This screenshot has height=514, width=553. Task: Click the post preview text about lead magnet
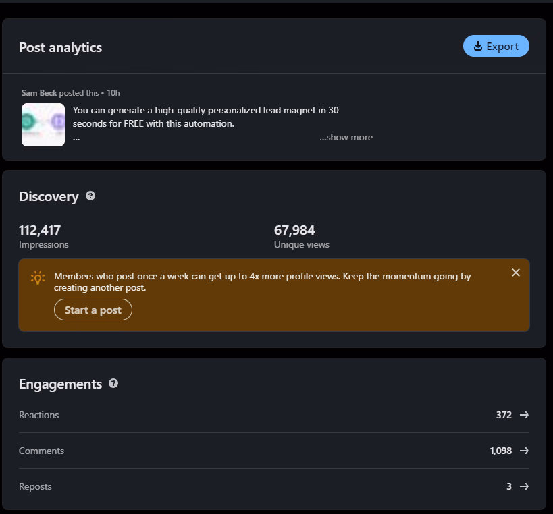206,117
